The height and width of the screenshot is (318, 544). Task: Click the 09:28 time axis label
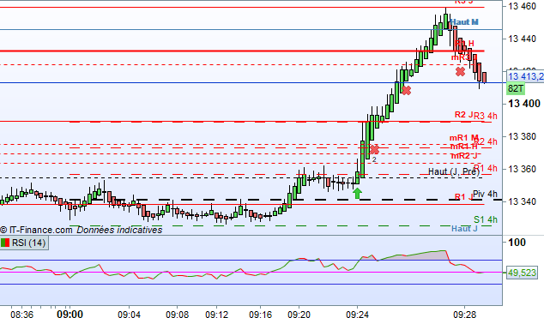(464, 315)
